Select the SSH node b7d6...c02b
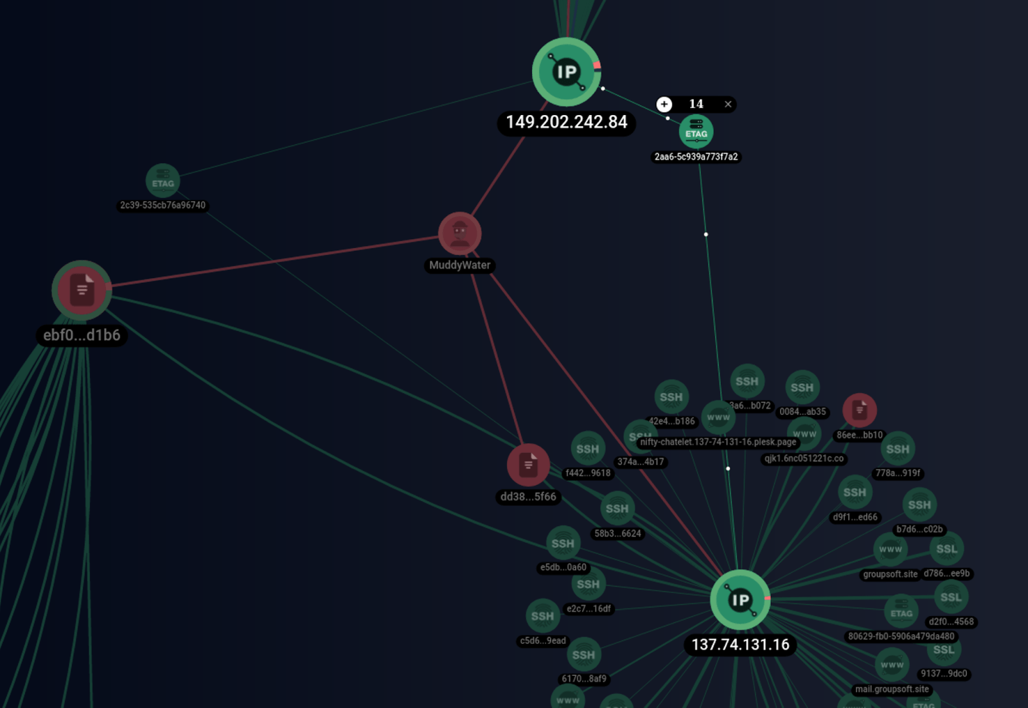This screenshot has height=708, width=1028. coord(919,505)
